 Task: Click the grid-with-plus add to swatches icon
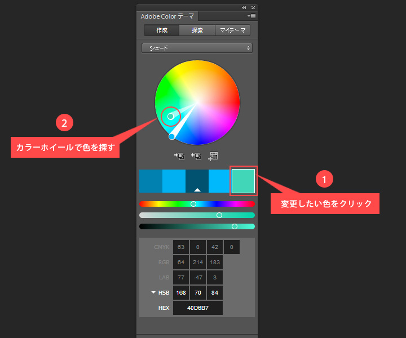click(x=213, y=156)
